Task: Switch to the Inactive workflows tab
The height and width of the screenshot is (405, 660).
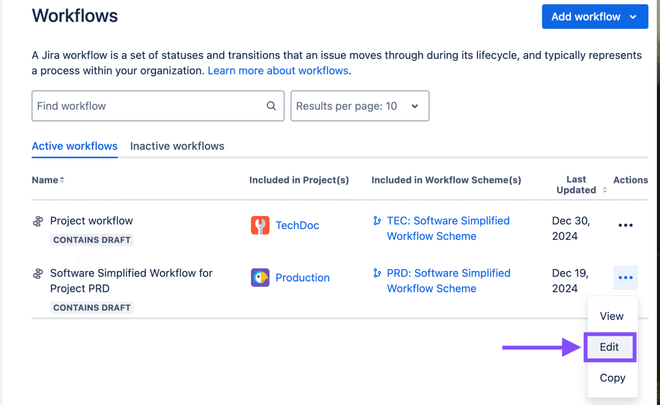Action: point(177,146)
